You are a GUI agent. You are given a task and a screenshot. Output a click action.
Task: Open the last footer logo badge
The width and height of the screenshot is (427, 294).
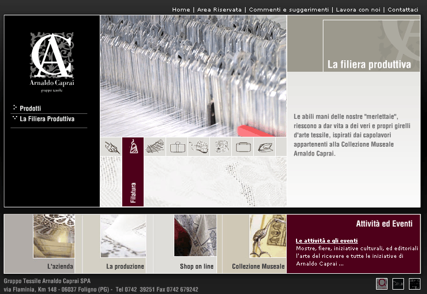(x=414, y=284)
